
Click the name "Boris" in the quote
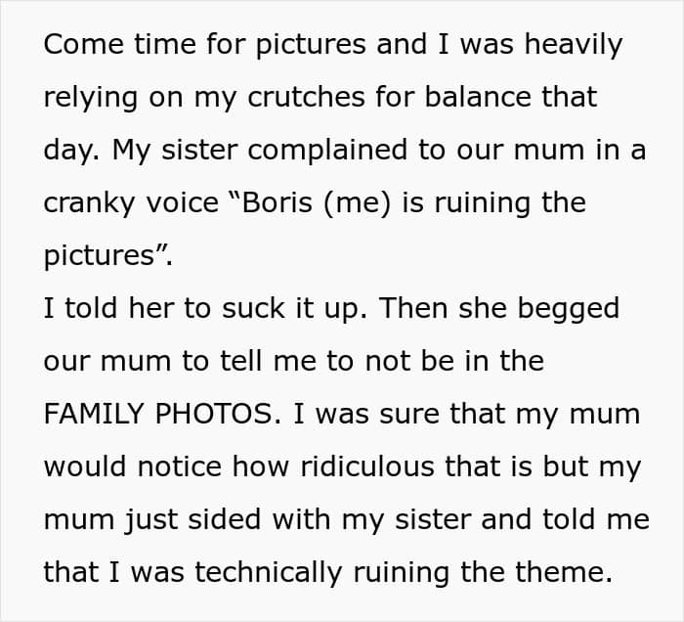coord(277,202)
